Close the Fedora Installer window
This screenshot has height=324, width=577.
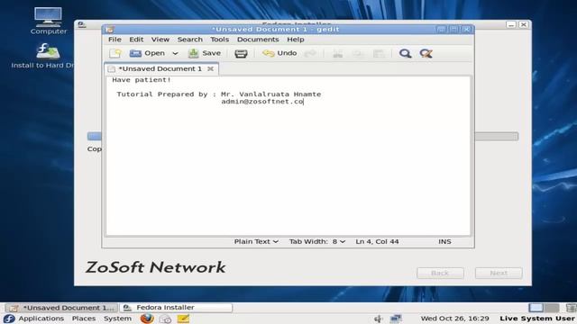pyautogui.click(x=524, y=24)
